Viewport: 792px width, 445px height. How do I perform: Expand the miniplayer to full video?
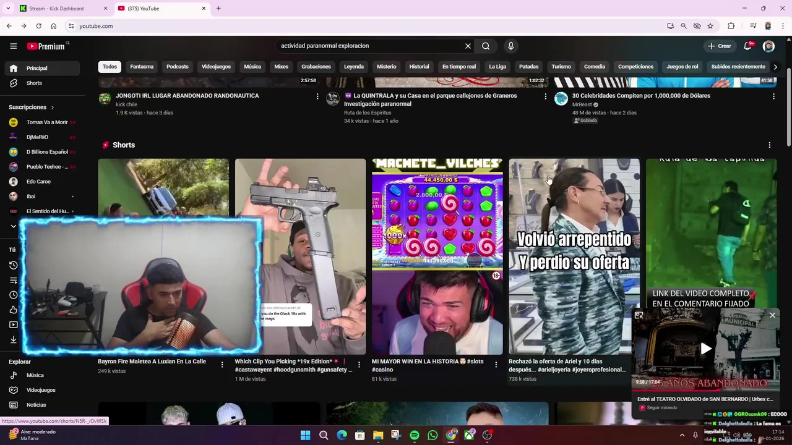coord(639,315)
